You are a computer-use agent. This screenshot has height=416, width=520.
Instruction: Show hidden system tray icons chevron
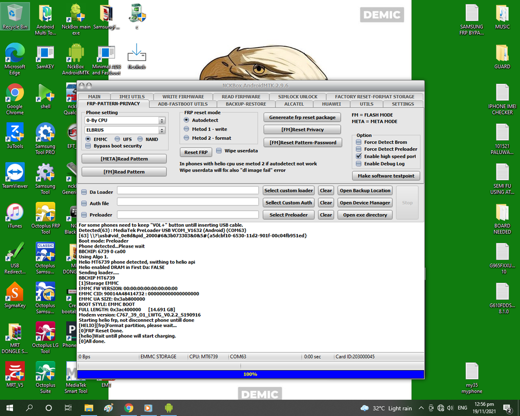coord(421,408)
